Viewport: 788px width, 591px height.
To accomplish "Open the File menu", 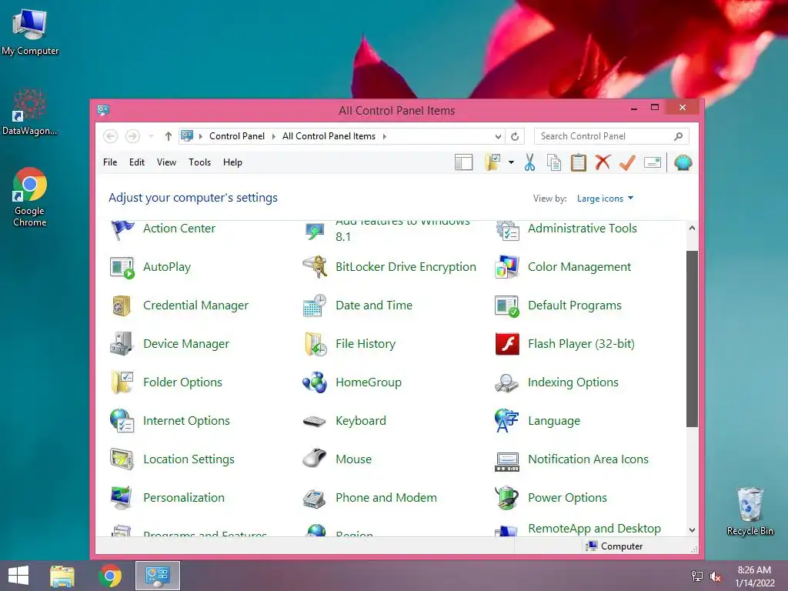I will (x=110, y=162).
